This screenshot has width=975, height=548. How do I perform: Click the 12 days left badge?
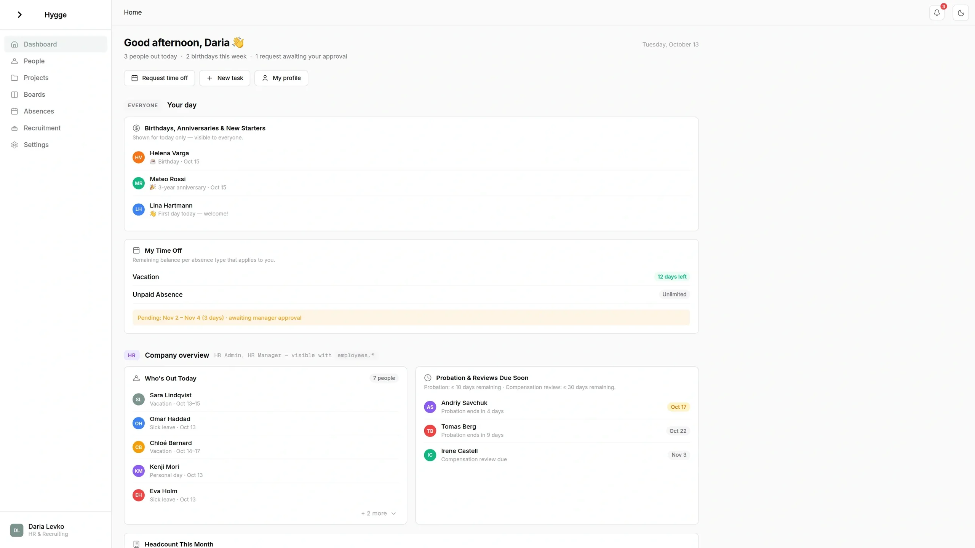coord(672,277)
